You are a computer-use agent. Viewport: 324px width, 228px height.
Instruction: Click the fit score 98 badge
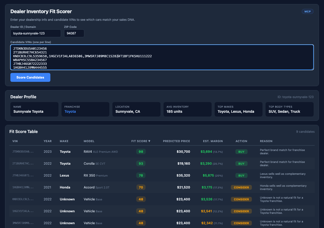click(x=141, y=151)
